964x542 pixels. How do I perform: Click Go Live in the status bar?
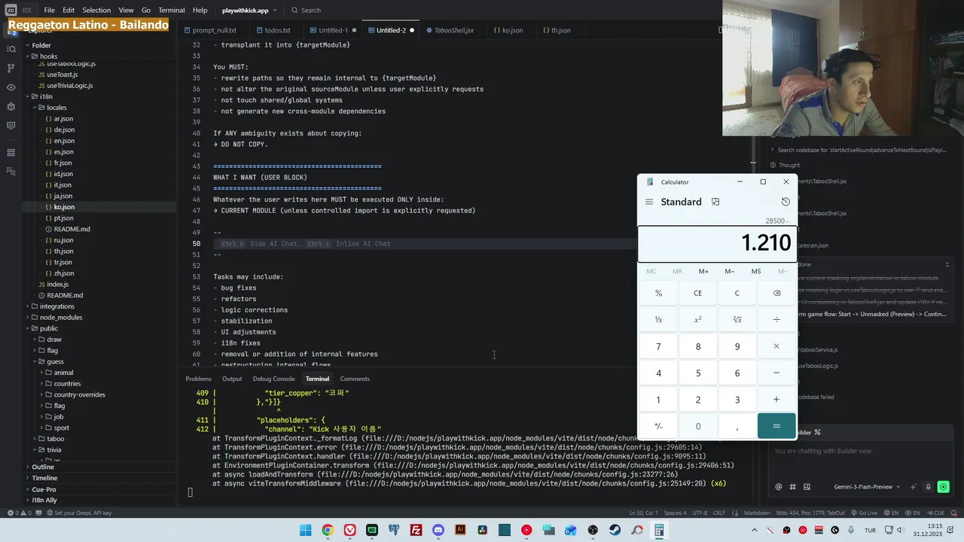pyautogui.click(x=863, y=513)
